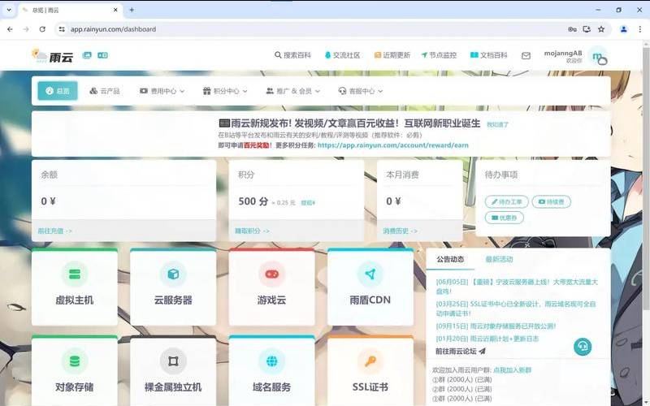
Task: Click the paper plane icon beside 前往雨云论坛
Action: [482, 351]
